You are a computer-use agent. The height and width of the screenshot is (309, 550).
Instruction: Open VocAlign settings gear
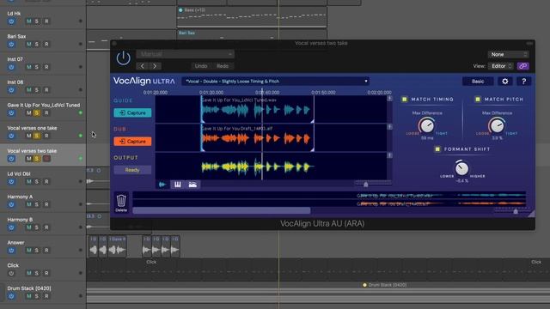pyautogui.click(x=504, y=82)
